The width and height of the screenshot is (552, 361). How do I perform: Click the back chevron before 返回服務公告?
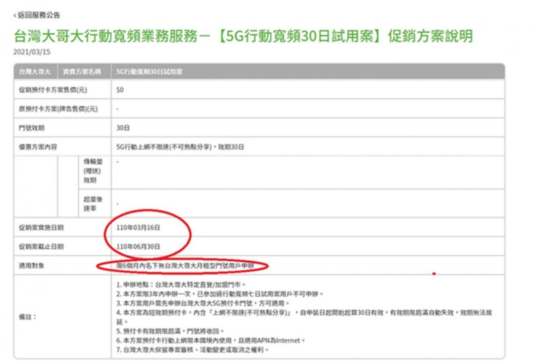[15, 16]
